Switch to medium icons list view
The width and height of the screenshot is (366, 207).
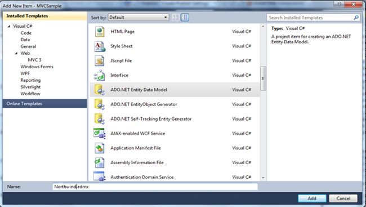coord(185,17)
